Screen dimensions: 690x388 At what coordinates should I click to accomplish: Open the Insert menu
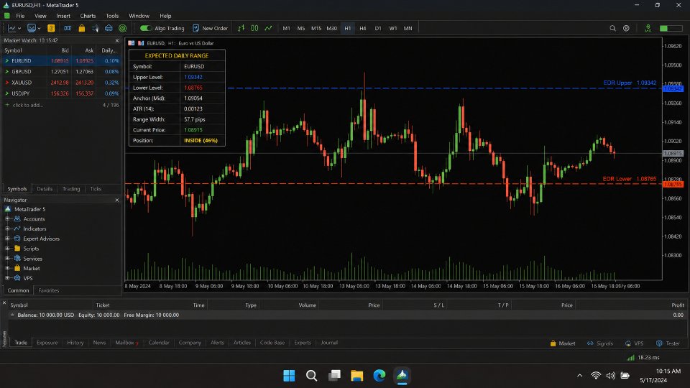coord(63,16)
